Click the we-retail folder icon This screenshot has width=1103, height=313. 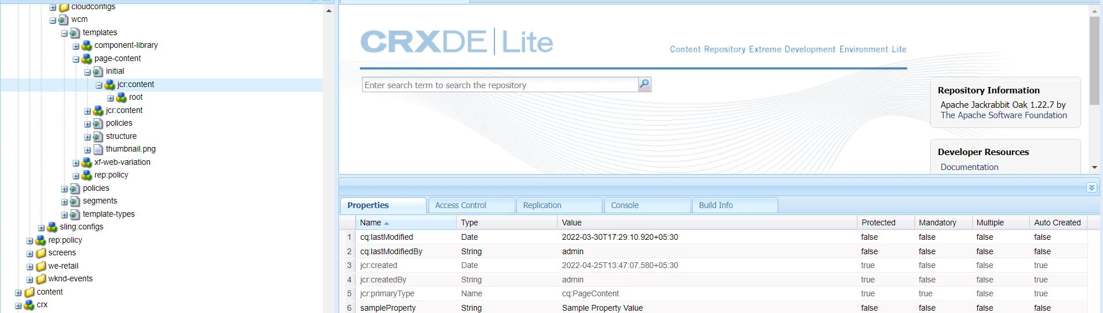click(40, 266)
